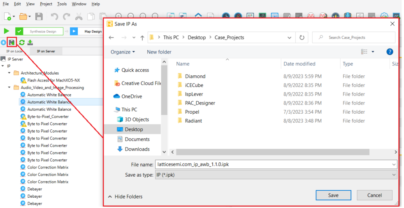
Task: Open the Help menu
Action: tap(95, 4)
